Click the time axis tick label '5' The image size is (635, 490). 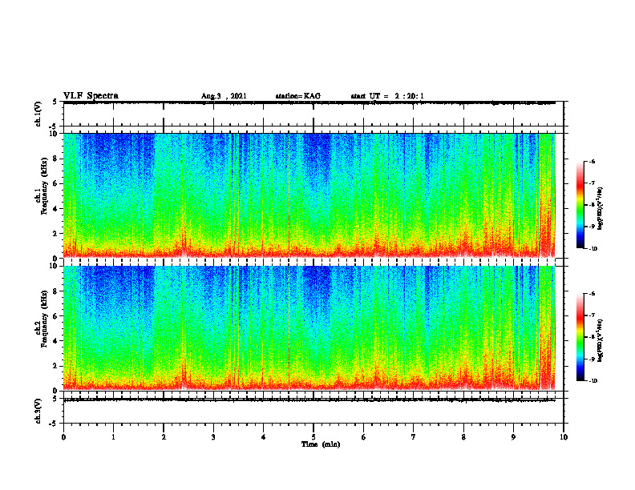click(313, 437)
